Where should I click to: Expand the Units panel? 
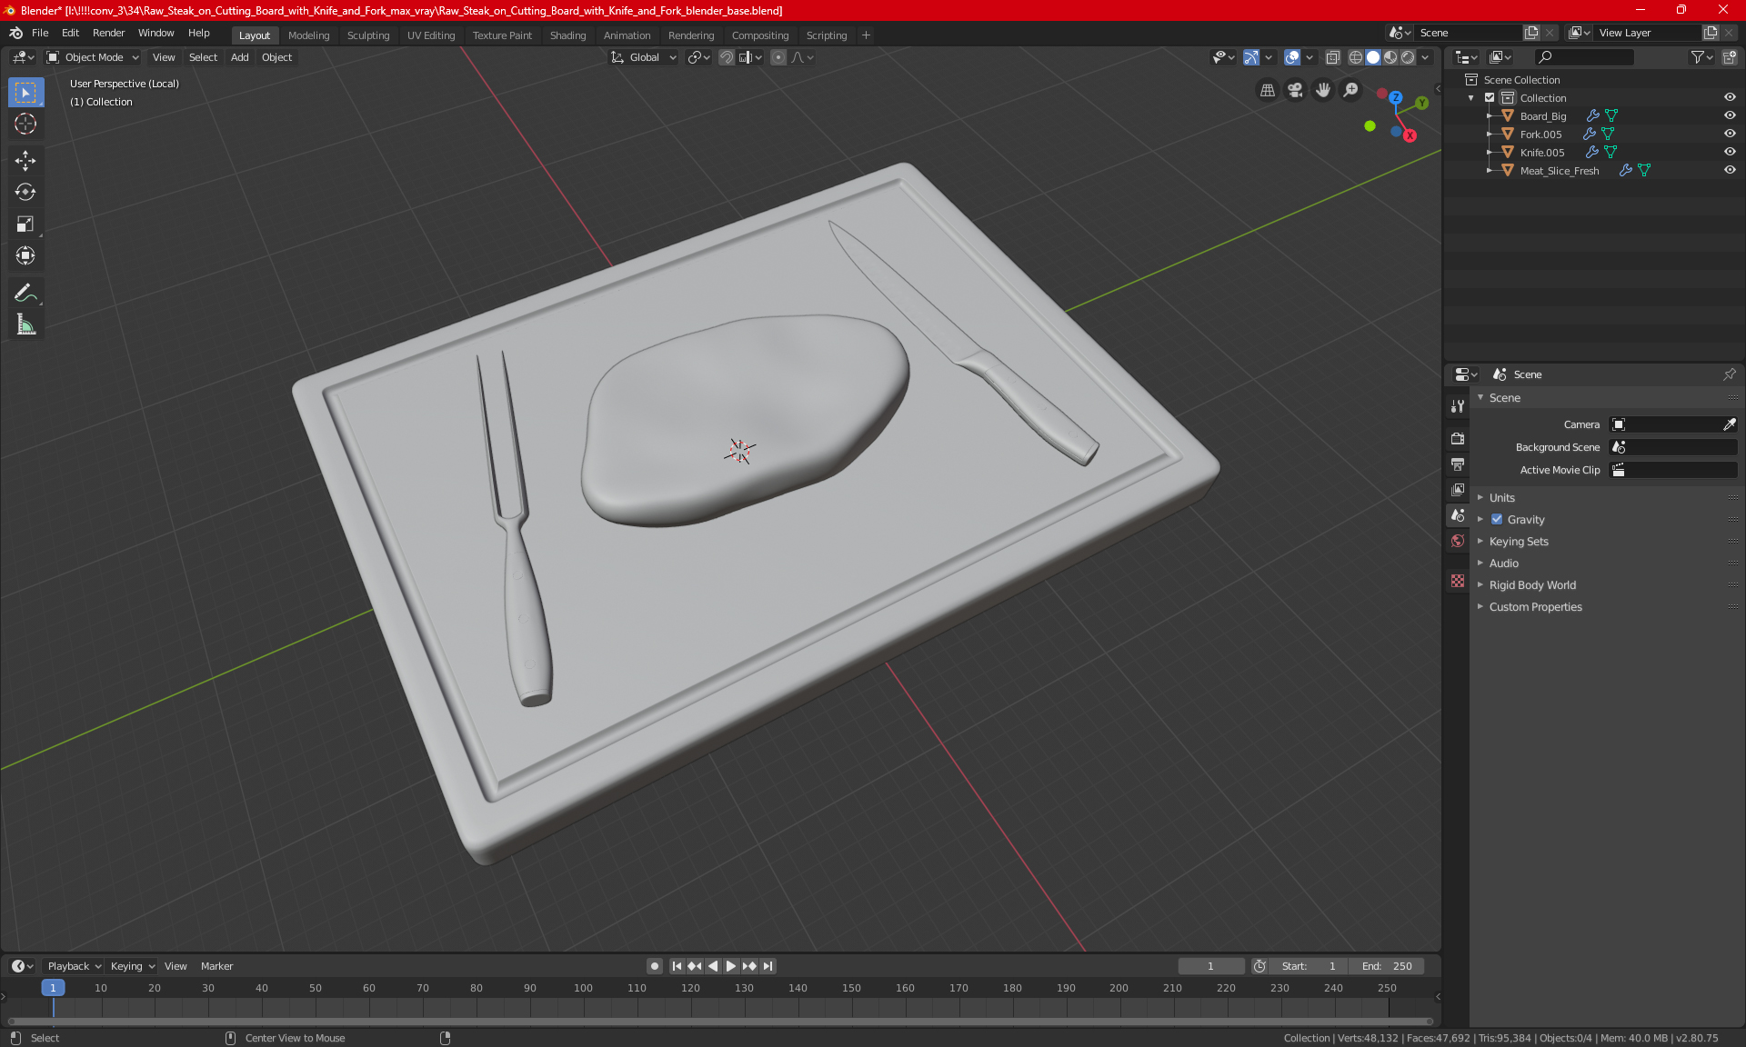[1501, 498]
